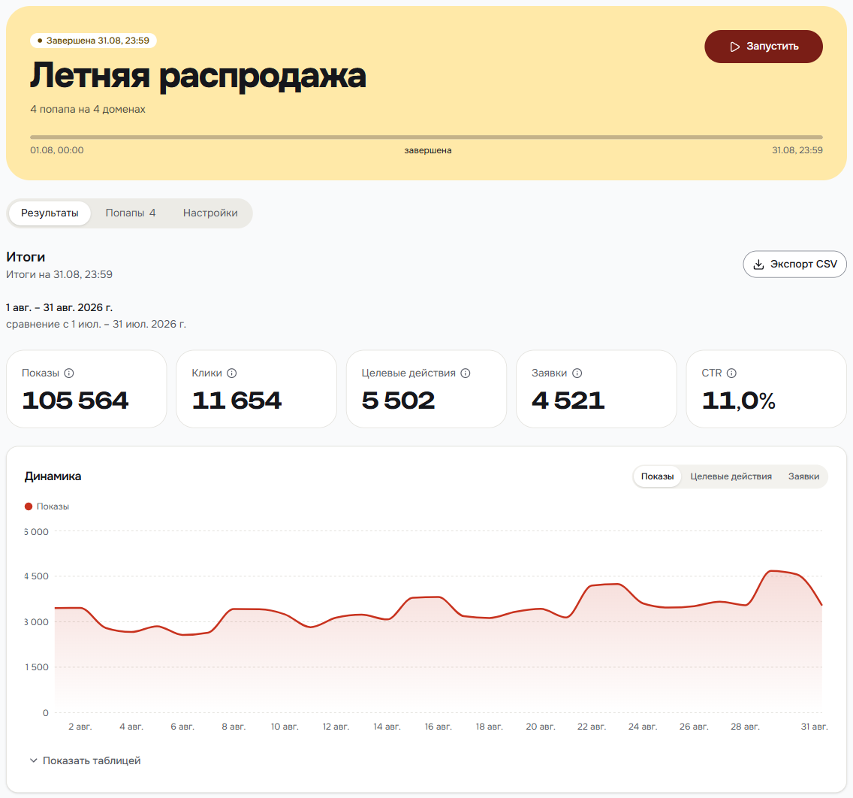Click the 31 авг. axis label
The image size is (853, 798).
pos(815,727)
